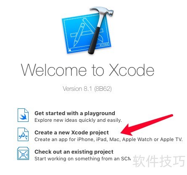The image size is (187, 175).
Task: Choose Create a new Xcode project
Action: [x=71, y=132]
